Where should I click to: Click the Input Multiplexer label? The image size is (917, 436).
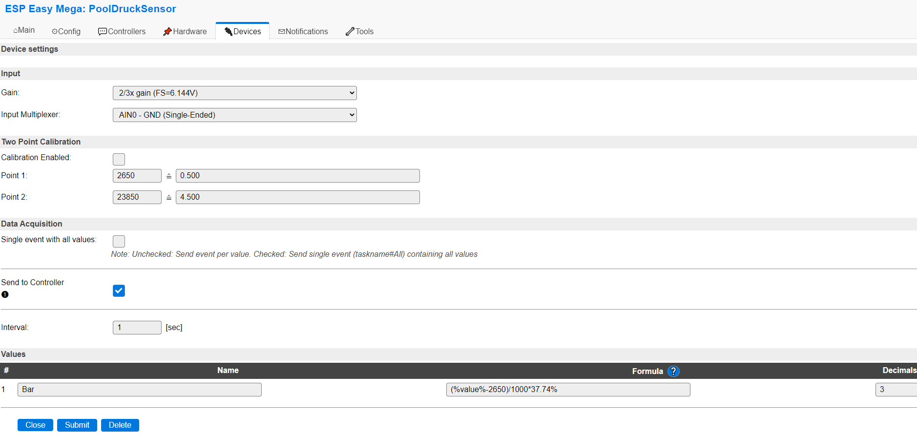pos(31,115)
